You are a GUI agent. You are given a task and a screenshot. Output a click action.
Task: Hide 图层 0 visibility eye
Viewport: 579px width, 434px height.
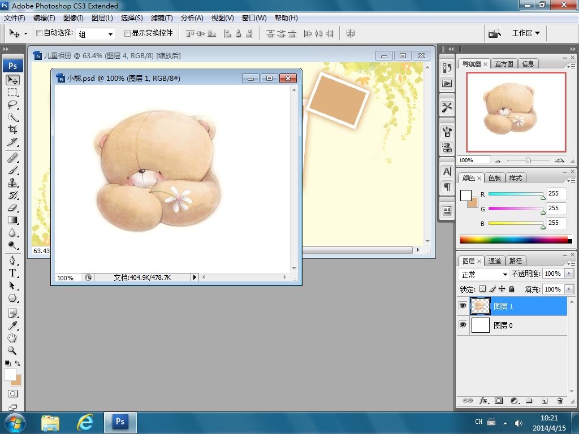click(463, 325)
